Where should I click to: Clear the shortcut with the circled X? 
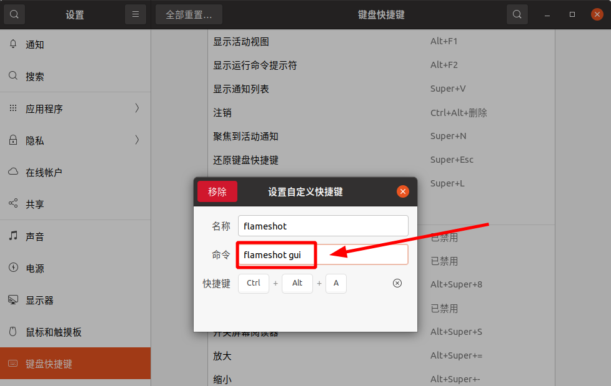point(397,283)
